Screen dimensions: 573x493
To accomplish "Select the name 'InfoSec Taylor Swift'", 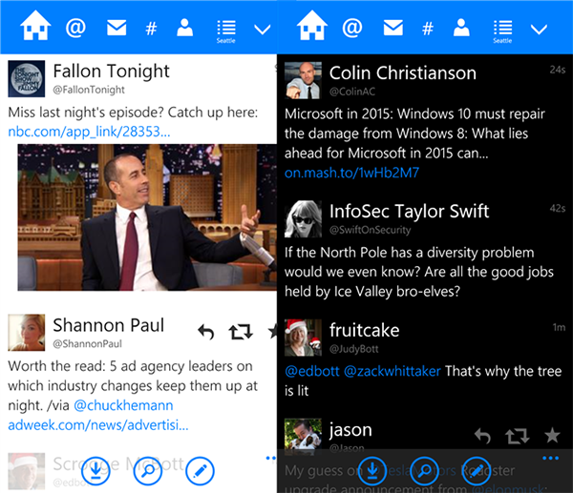I will tap(409, 212).
